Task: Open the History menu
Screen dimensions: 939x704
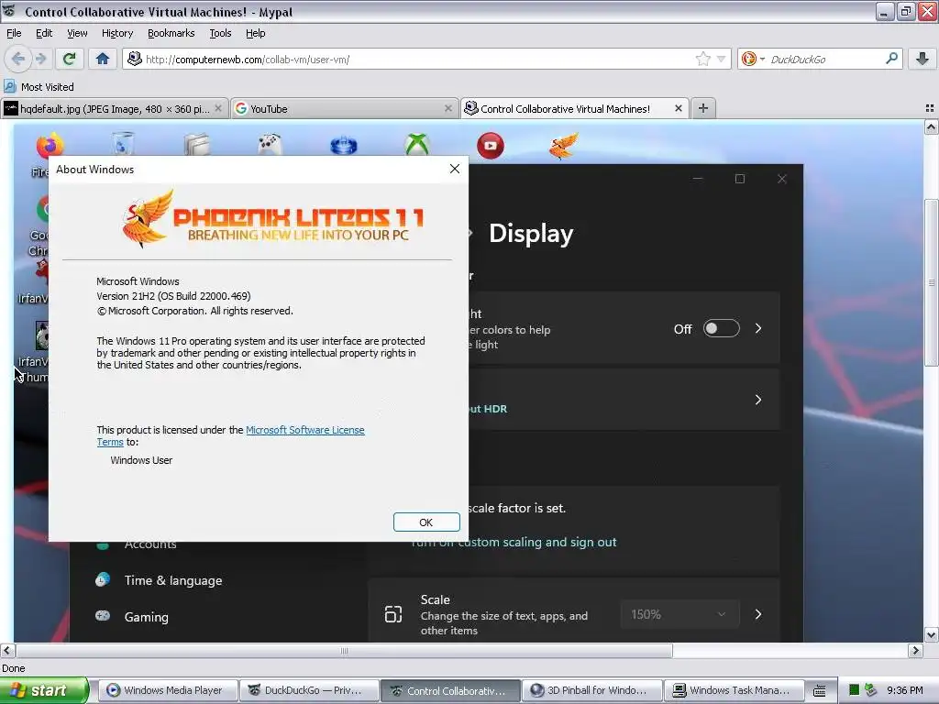Action: tap(116, 33)
